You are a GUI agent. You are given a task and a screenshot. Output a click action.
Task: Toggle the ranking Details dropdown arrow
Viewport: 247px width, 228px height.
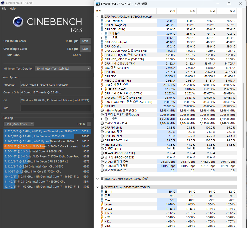[89, 124]
